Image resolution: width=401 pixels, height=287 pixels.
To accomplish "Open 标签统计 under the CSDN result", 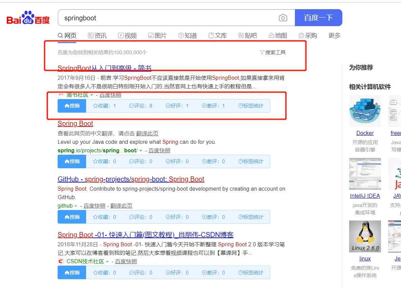I will click(x=250, y=273).
